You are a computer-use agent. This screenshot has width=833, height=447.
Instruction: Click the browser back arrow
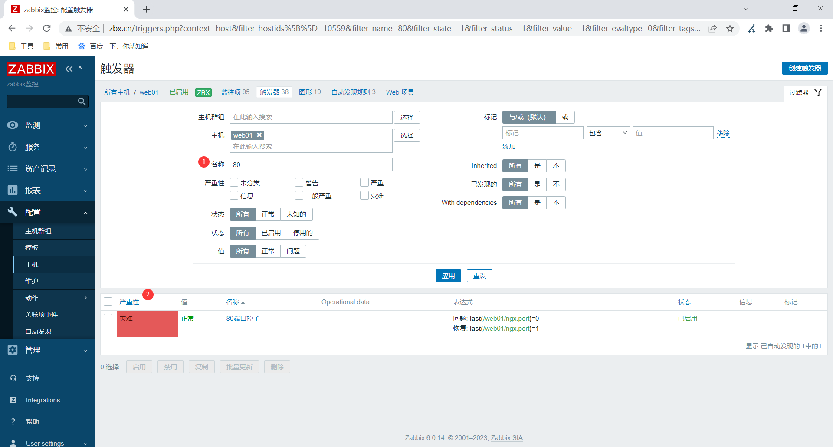click(12, 28)
